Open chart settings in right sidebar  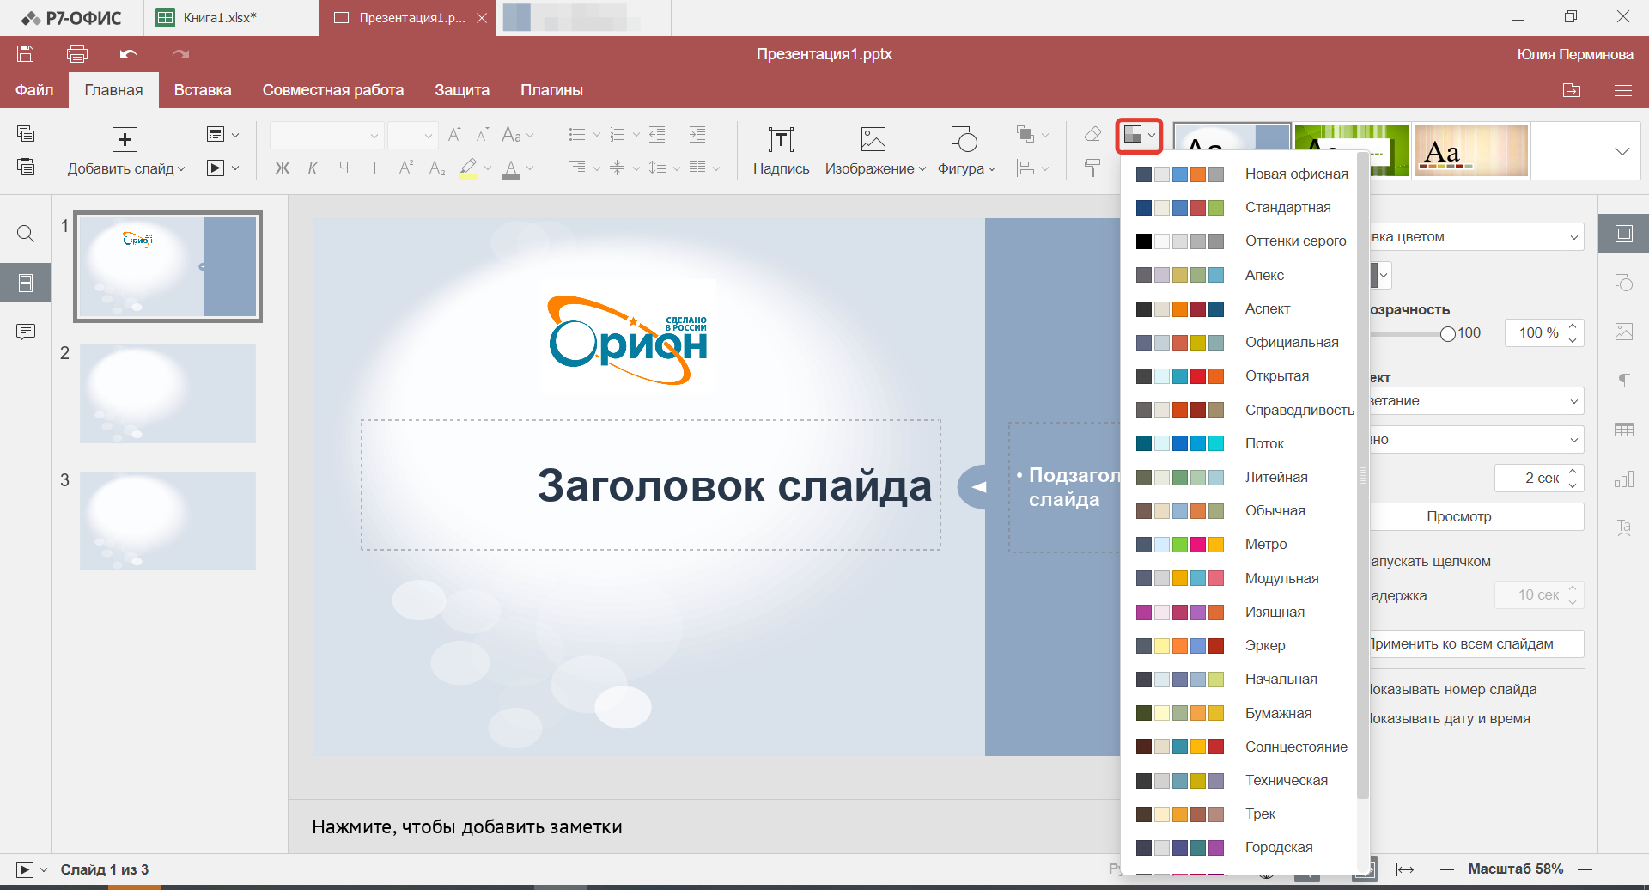(x=1623, y=479)
